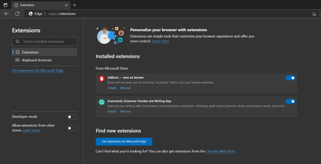The height and width of the screenshot is (164, 321).
Task: Click the magnifier icon in search box
Action: (18, 41)
